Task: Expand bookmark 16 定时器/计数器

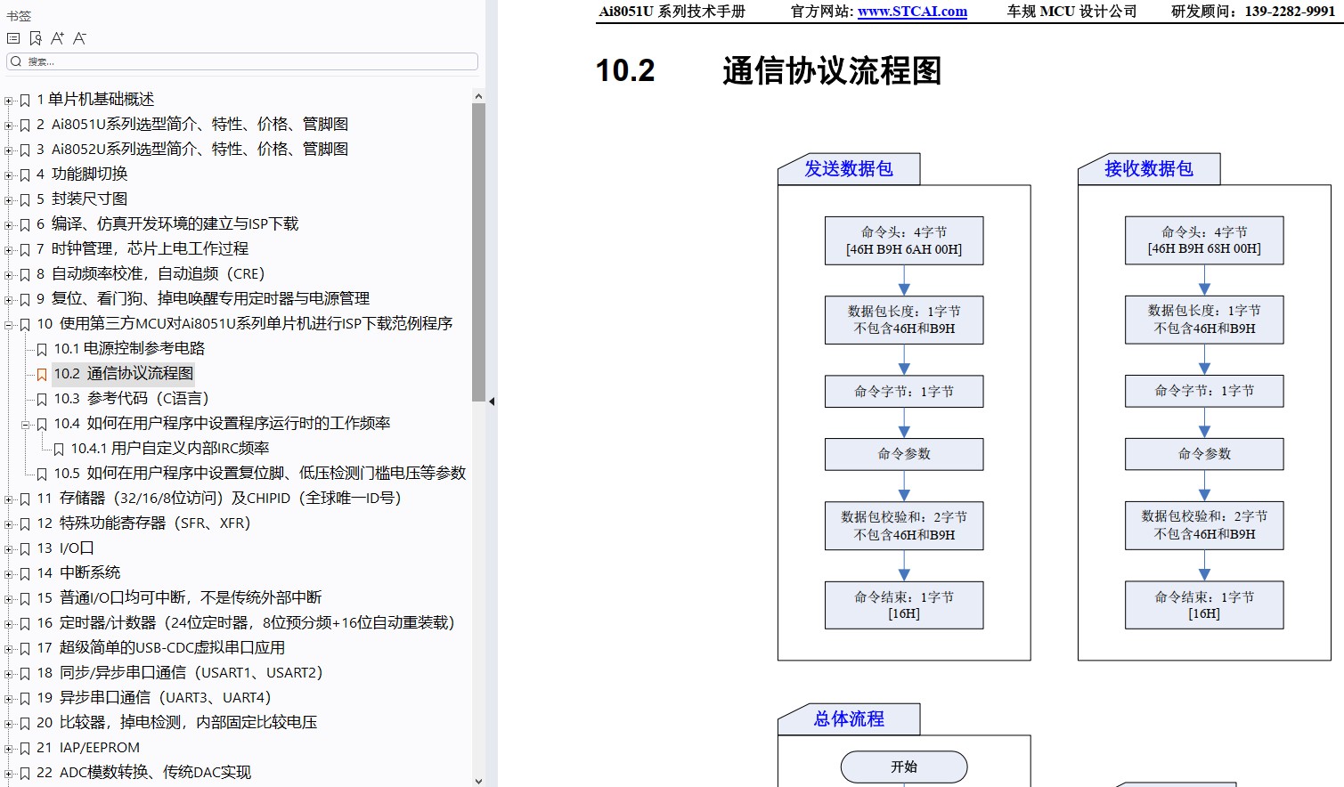Action: pyautogui.click(x=9, y=624)
